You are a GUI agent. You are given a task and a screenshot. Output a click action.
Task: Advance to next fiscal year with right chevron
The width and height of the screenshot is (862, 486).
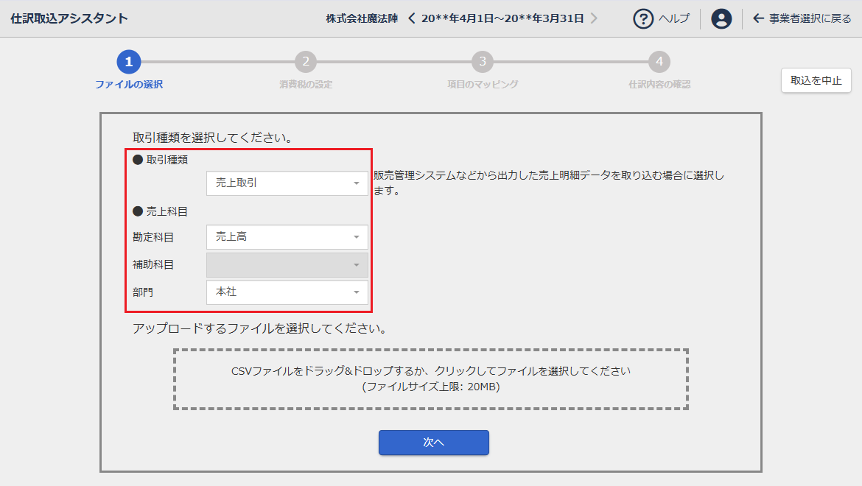(594, 18)
